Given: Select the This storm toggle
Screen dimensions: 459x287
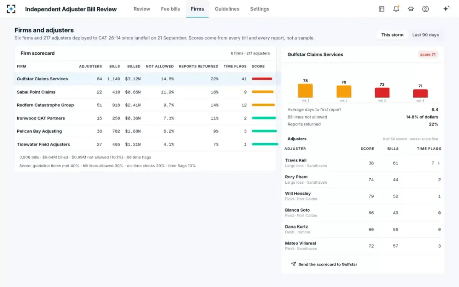Looking at the screenshot, I should click(392, 35).
